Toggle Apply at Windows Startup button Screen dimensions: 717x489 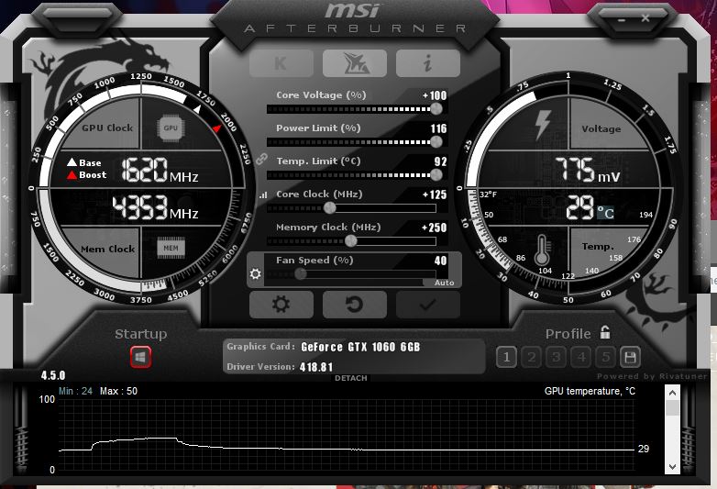click(x=140, y=357)
